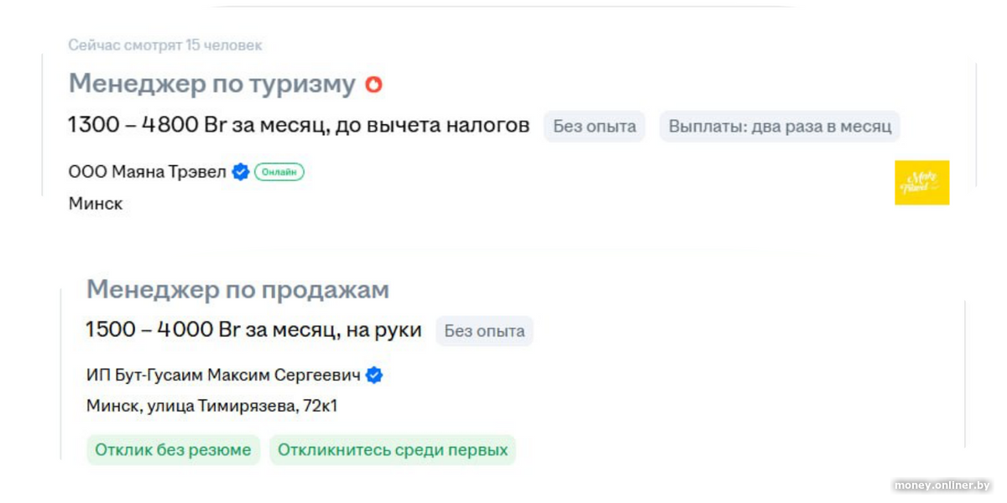
Task: Click verified checkmark next to ООО Маяна Трэвел
Action: pyautogui.click(x=241, y=172)
